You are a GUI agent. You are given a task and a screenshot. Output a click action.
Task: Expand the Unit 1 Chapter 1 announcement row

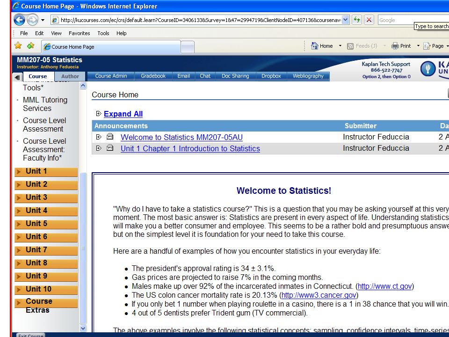coord(99,148)
